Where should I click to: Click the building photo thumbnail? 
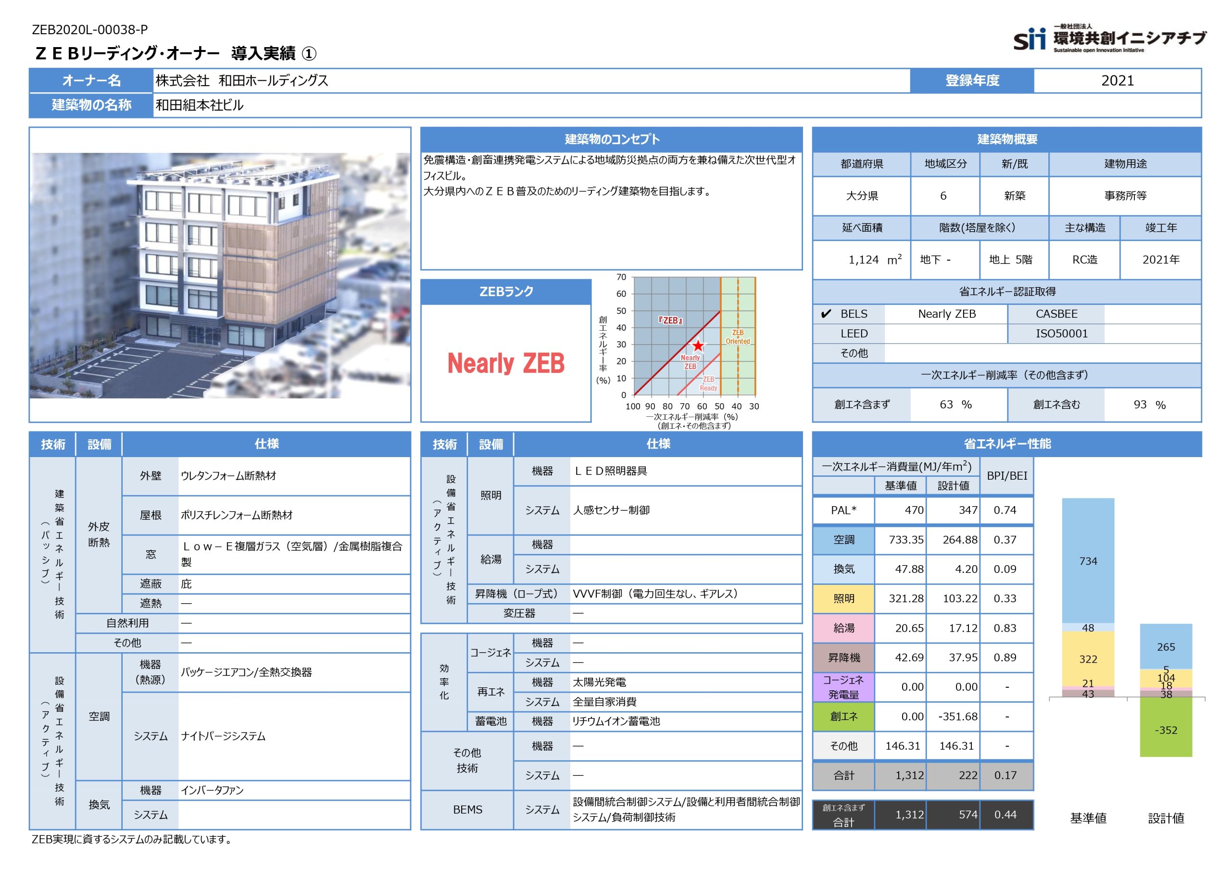220,275
